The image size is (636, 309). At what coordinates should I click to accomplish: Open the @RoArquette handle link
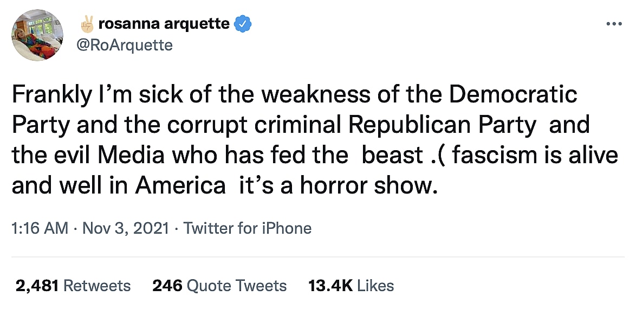[126, 44]
